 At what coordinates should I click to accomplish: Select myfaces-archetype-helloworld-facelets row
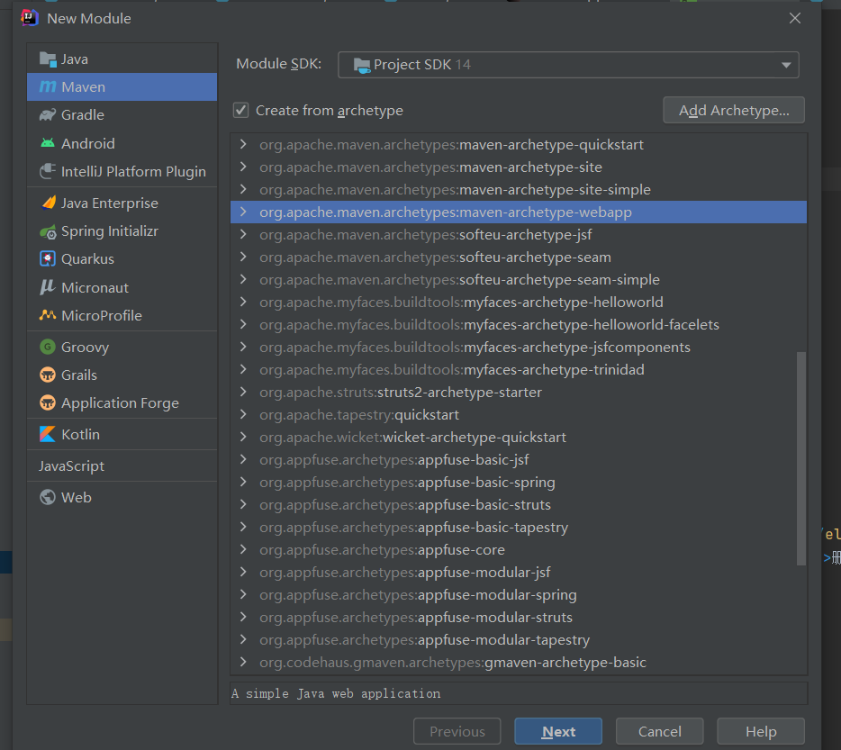coord(518,324)
